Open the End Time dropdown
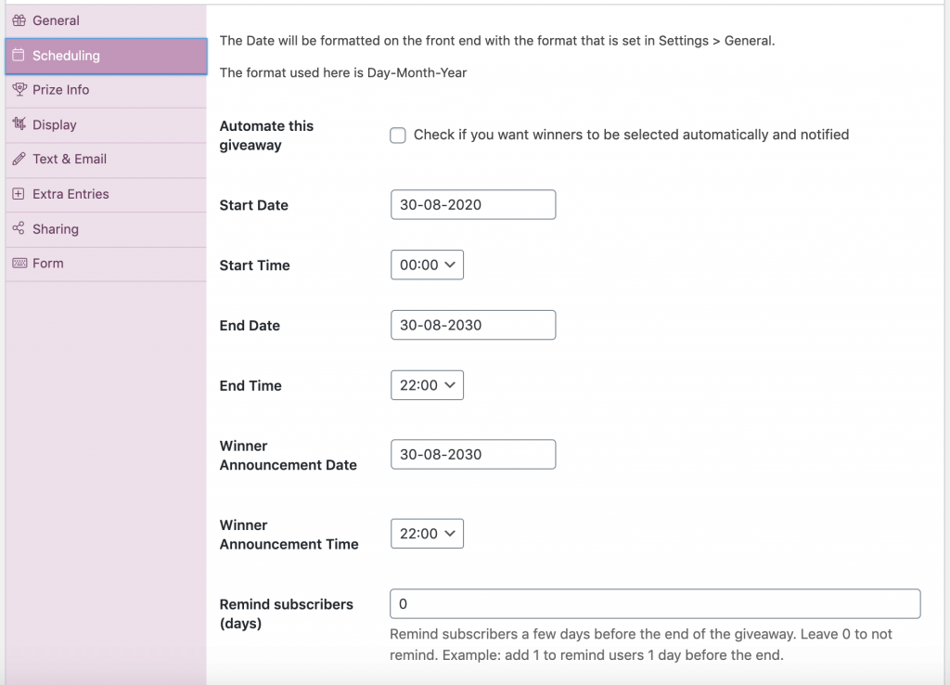Viewport: 950px width, 685px height. [427, 385]
